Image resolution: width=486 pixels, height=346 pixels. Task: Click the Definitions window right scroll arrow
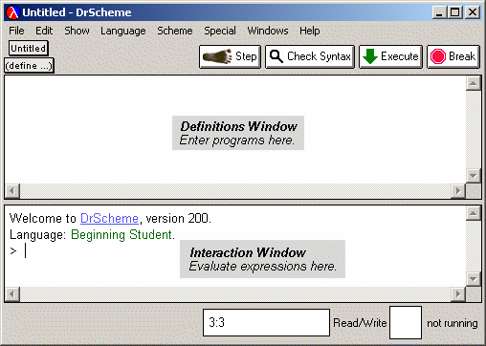click(458, 191)
